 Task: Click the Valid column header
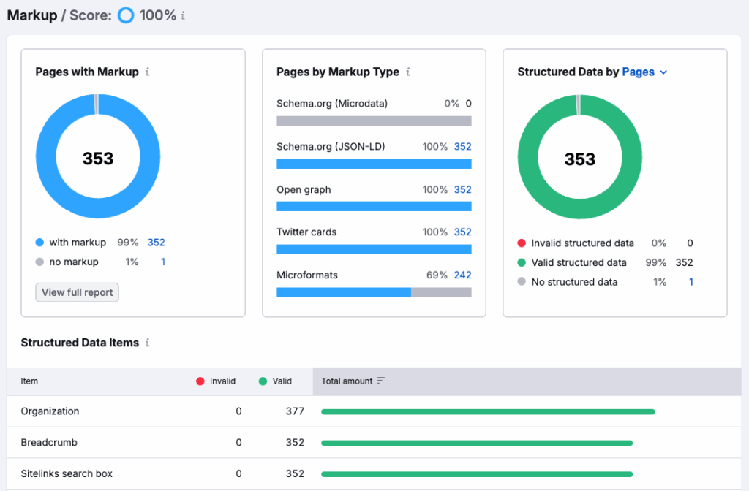click(275, 381)
